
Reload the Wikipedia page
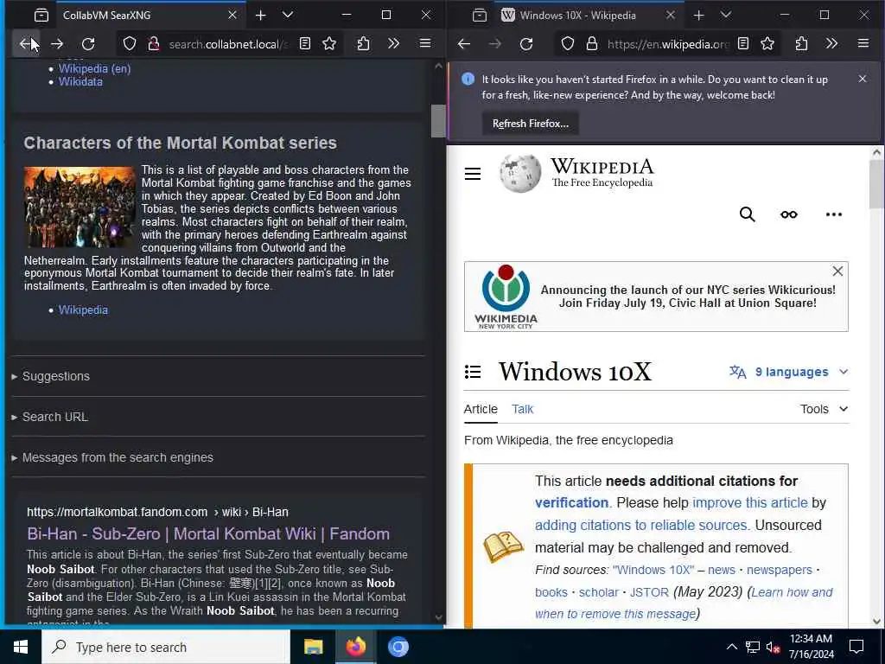pyautogui.click(x=526, y=43)
